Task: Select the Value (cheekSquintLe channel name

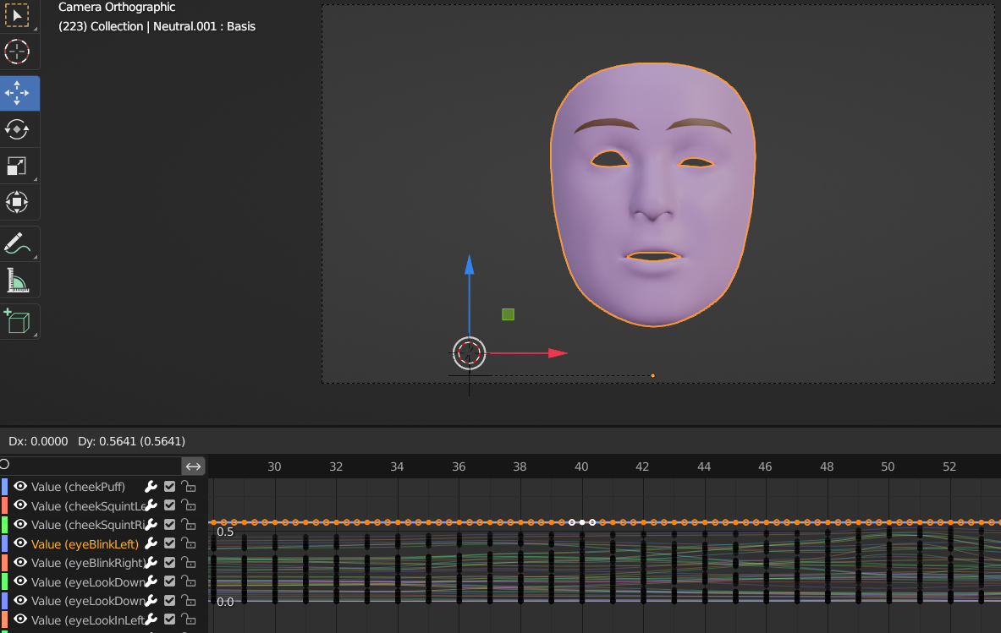Action: tap(88, 505)
